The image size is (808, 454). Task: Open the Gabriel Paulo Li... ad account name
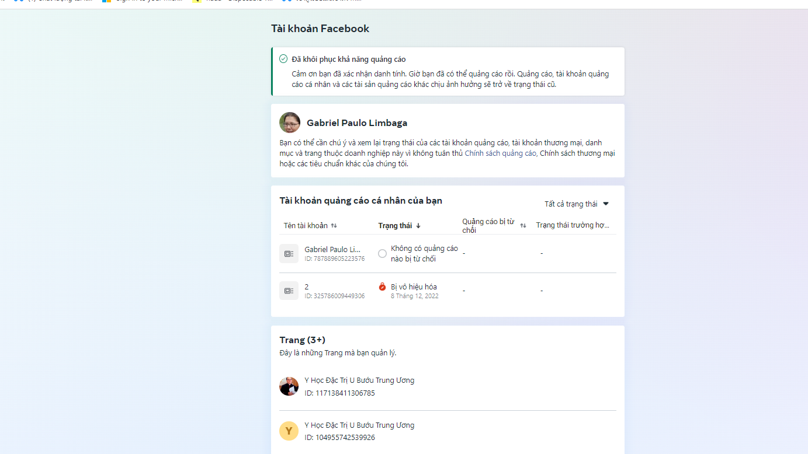(x=332, y=250)
